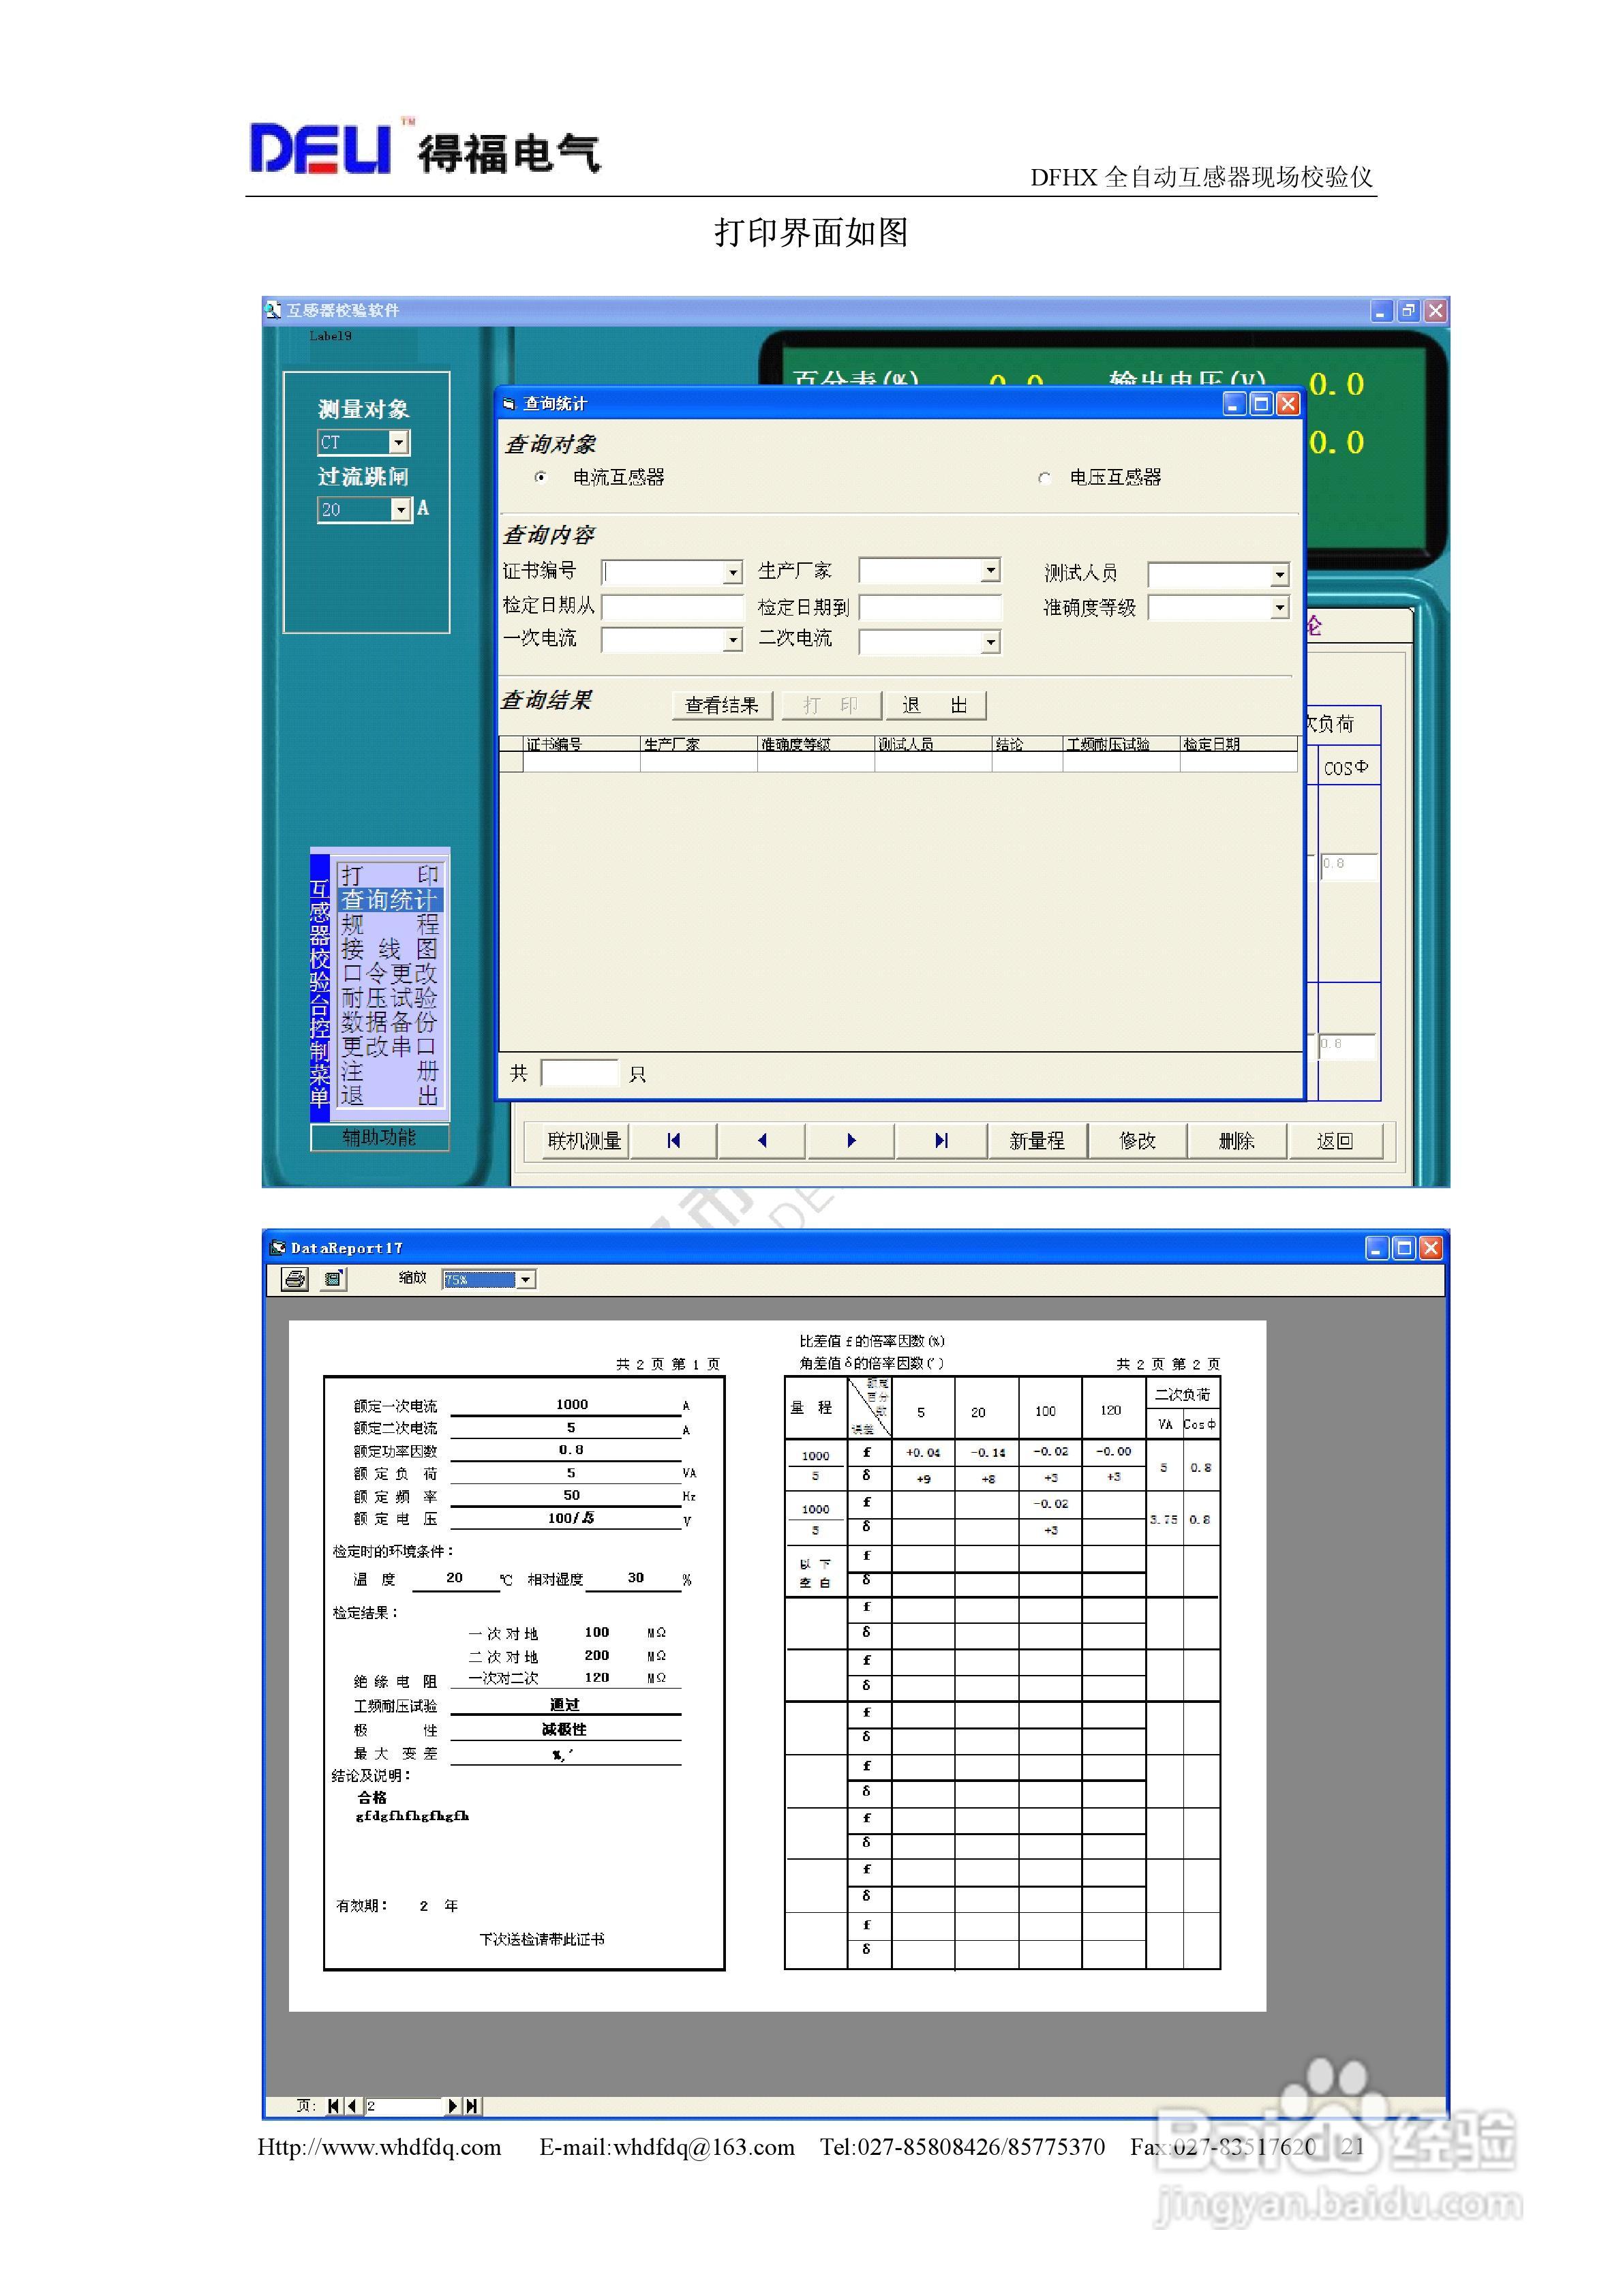The width and height of the screenshot is (1623, 2296).
Task: Close the 查询统计 dialog
Action: point(1288,403)
